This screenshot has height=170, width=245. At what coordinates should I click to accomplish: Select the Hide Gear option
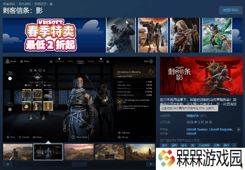124,133
